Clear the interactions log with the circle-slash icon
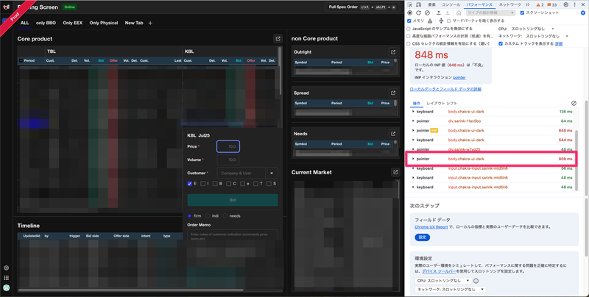Screen dimensions: 589x297 coord(574,103)
